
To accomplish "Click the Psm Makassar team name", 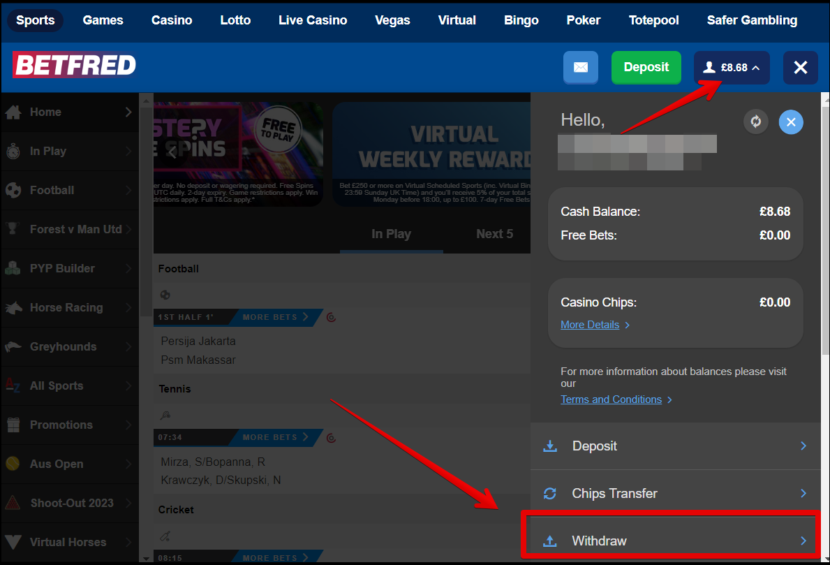I will click(198, 360).
